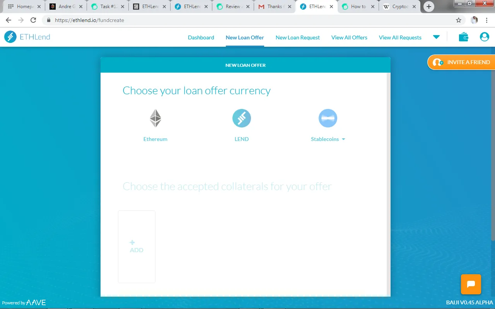
Task: Bookmark this page with the star
Action: point(459,20)
